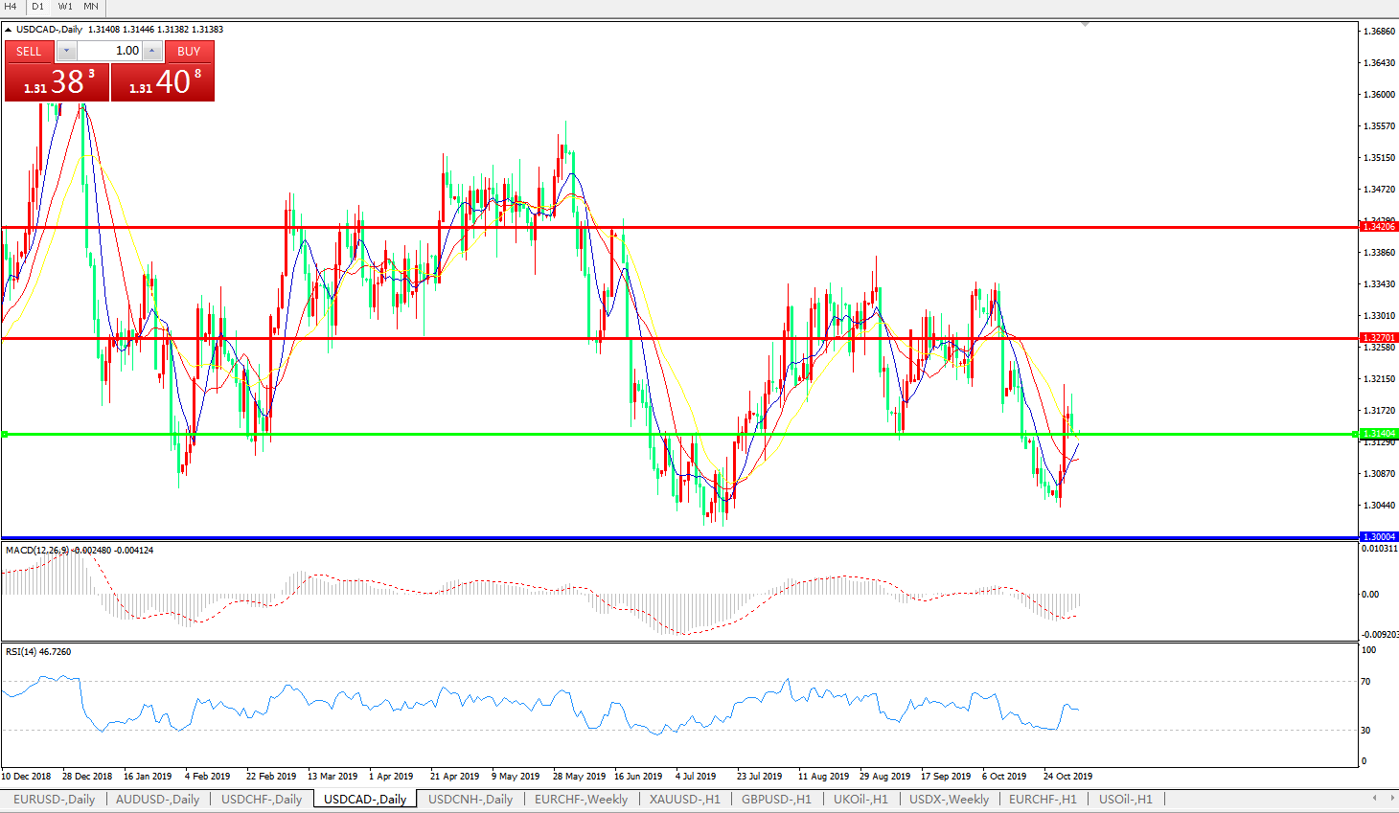Click the green 1.31404 price level label

click(1379, 434)
